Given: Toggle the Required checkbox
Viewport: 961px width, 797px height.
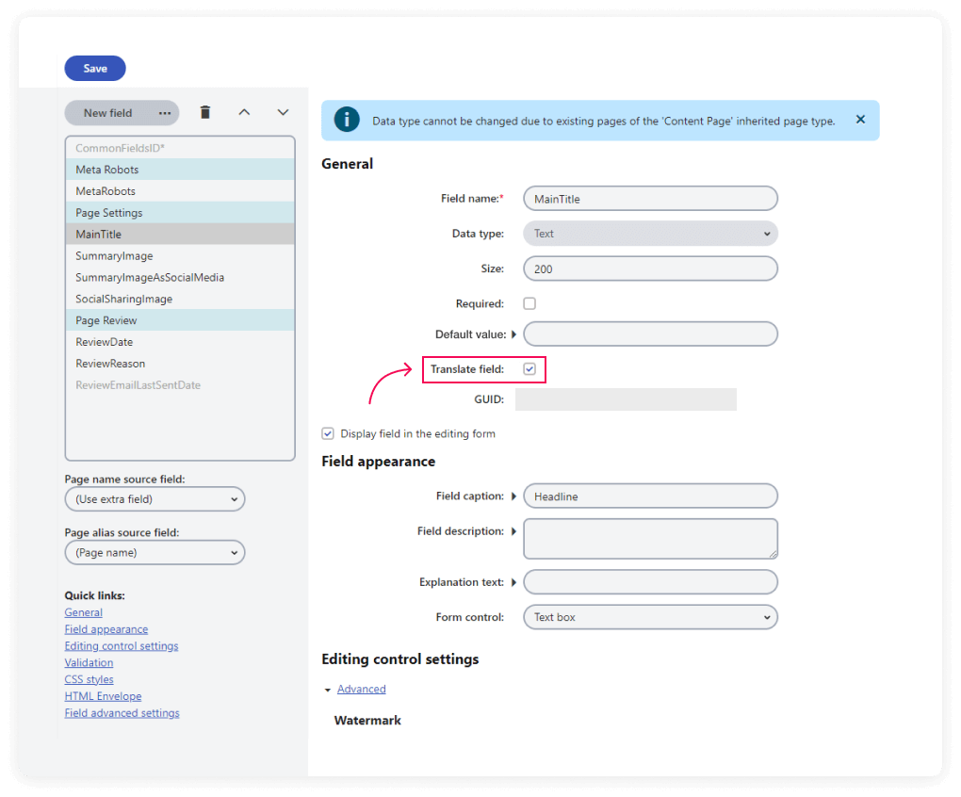Looking at the screenshot, I should click(529, 303).
